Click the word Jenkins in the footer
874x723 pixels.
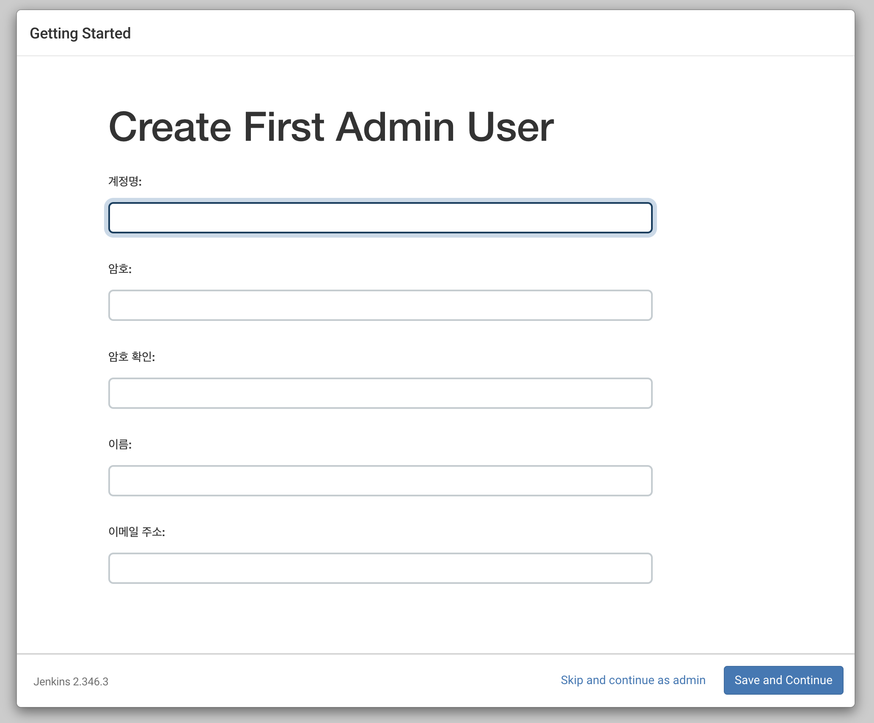point(52,682)
